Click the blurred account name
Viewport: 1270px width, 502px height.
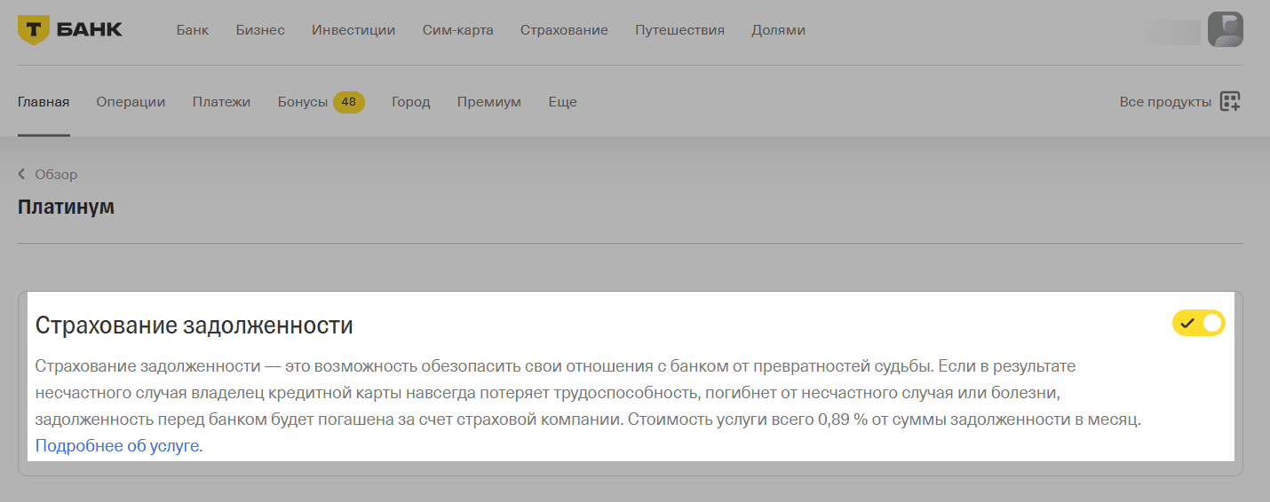(1171, 31)
